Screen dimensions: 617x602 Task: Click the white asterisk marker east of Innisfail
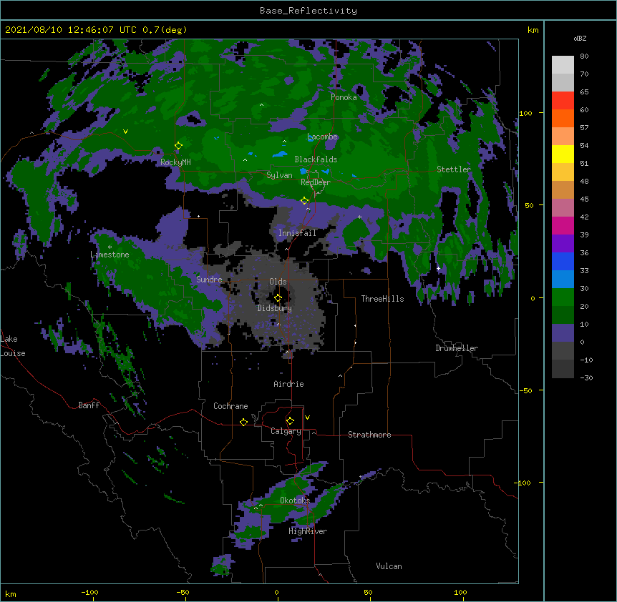(359, 217)
